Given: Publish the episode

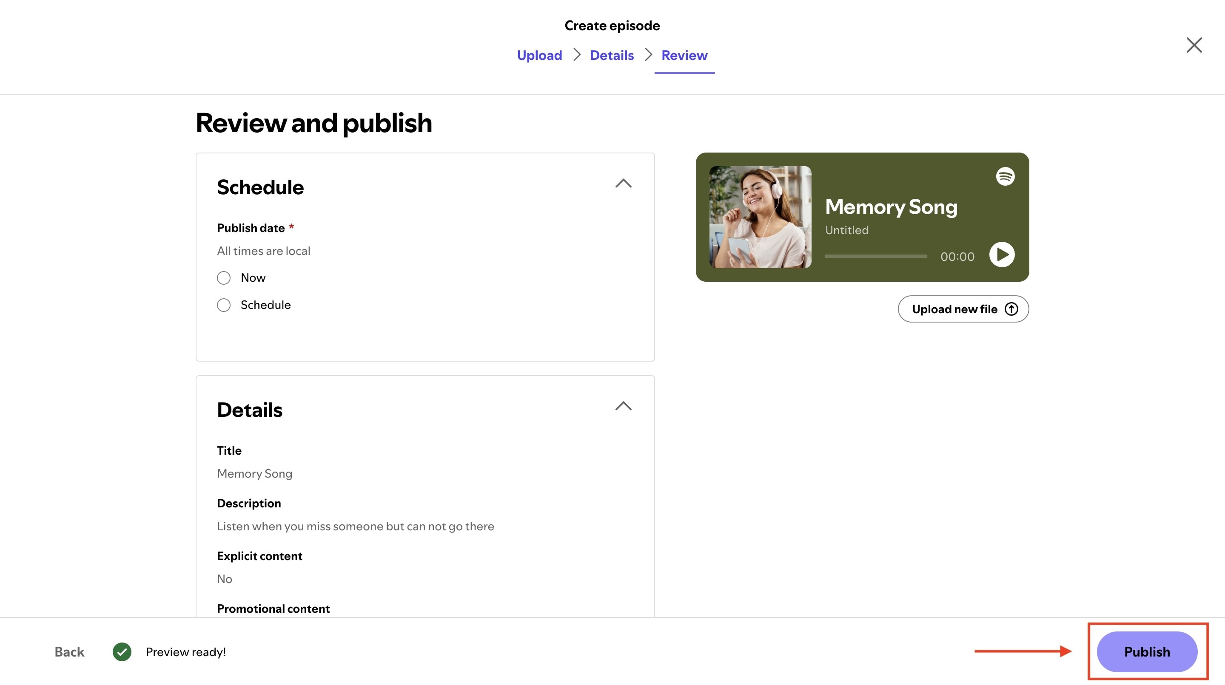Looking at the screenshot, I should coord(1147,652).
